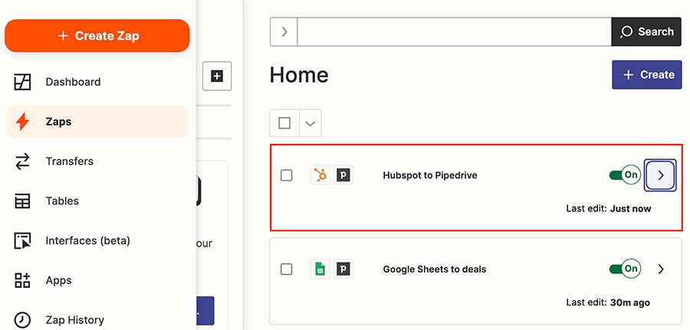Click the Zap History clock icon
690x330 pixels.
point(22,320)
